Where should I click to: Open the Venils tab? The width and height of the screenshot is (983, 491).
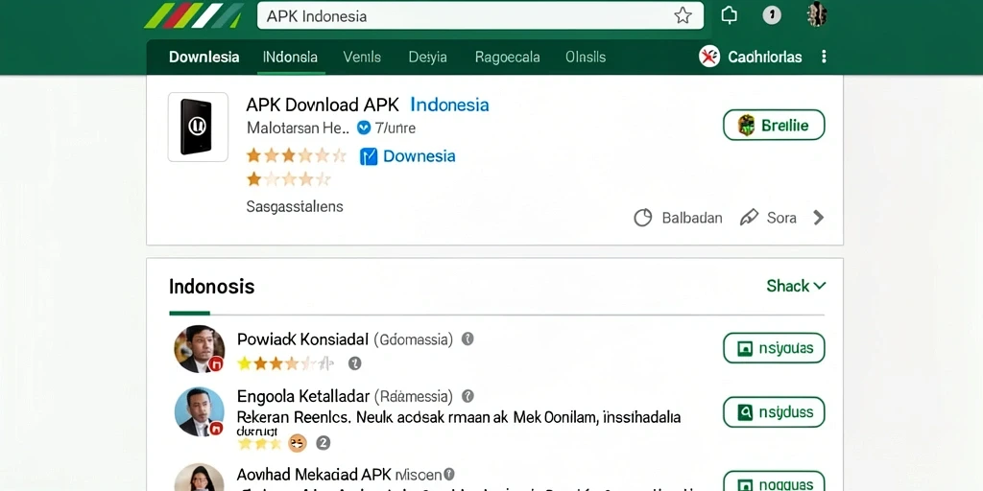(362, 58)
